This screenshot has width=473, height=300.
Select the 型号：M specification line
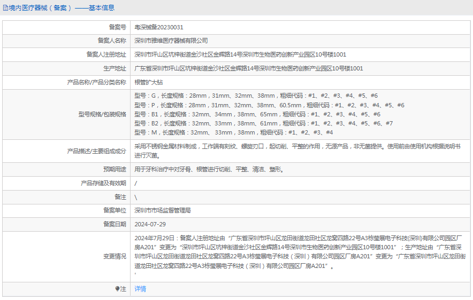click(233, 132)
